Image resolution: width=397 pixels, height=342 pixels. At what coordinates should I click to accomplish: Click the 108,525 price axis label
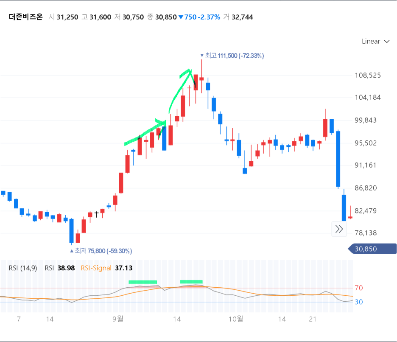368,75
